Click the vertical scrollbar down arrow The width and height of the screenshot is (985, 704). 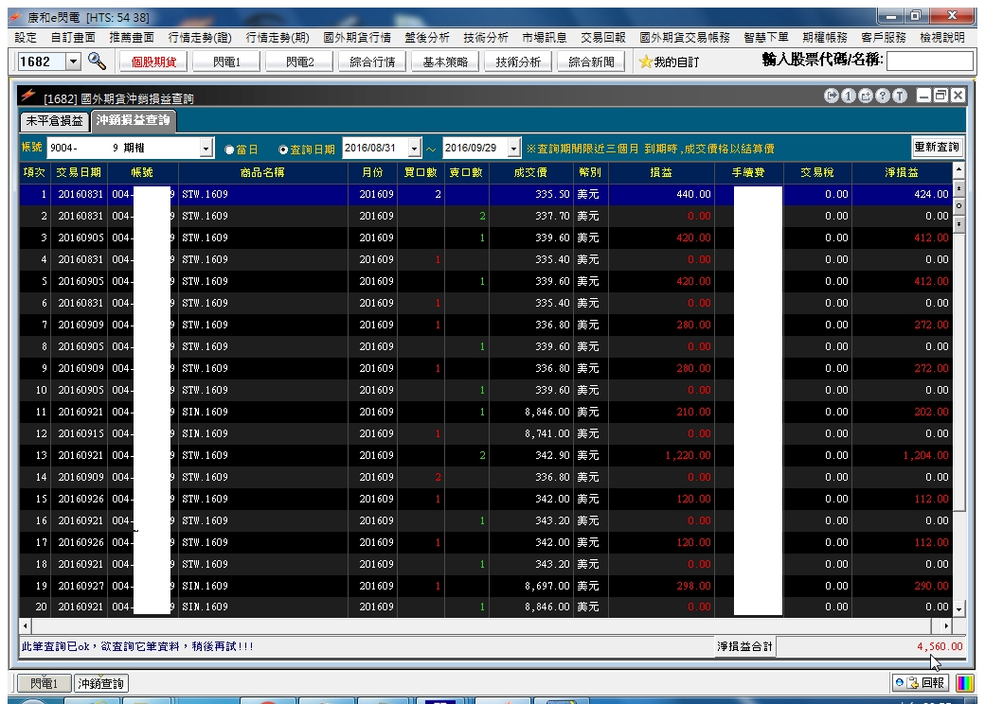tap(958, 608)
